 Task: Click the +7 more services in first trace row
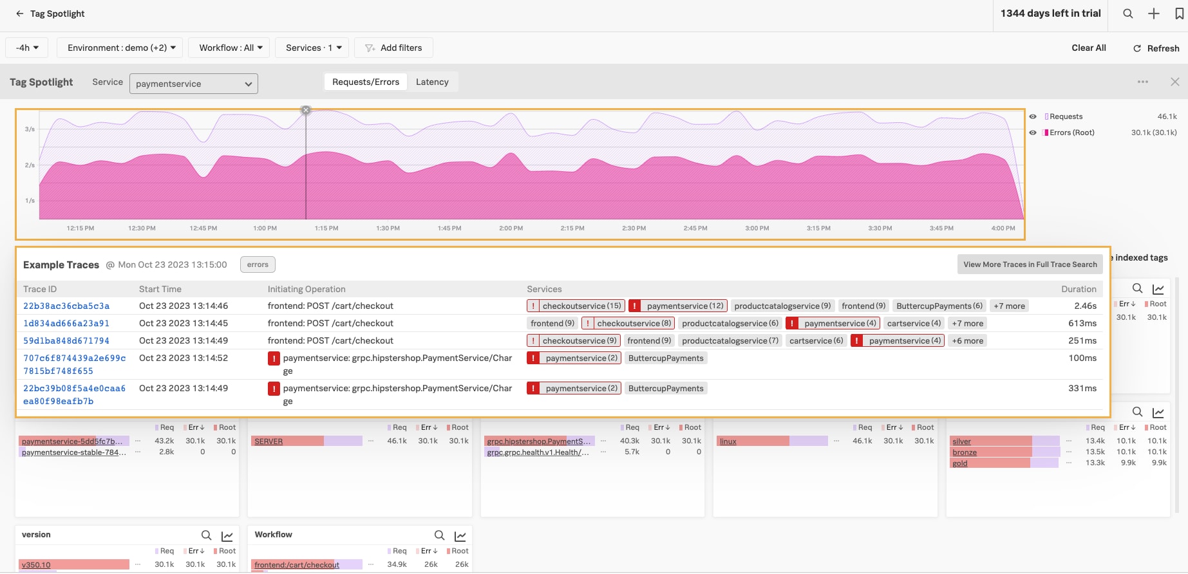[x=1009, y=306]
